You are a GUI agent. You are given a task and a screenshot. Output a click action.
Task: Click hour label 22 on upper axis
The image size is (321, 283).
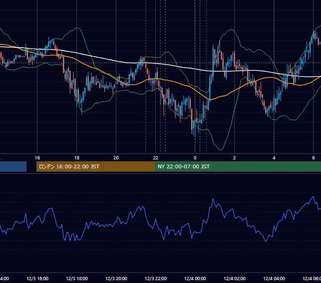(156, 158)
